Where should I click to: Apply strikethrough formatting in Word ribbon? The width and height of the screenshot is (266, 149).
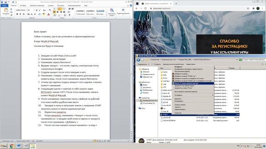[x=28, y=14]
